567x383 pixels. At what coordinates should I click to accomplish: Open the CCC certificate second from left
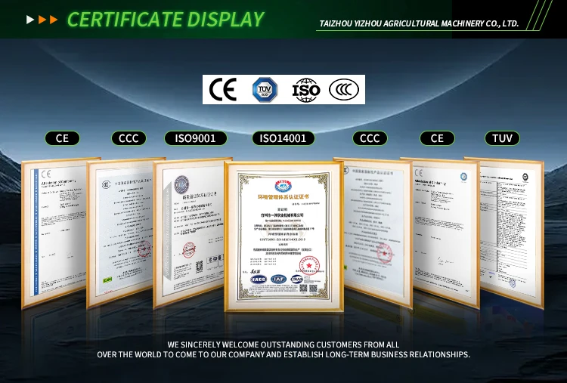click(120, 233)
